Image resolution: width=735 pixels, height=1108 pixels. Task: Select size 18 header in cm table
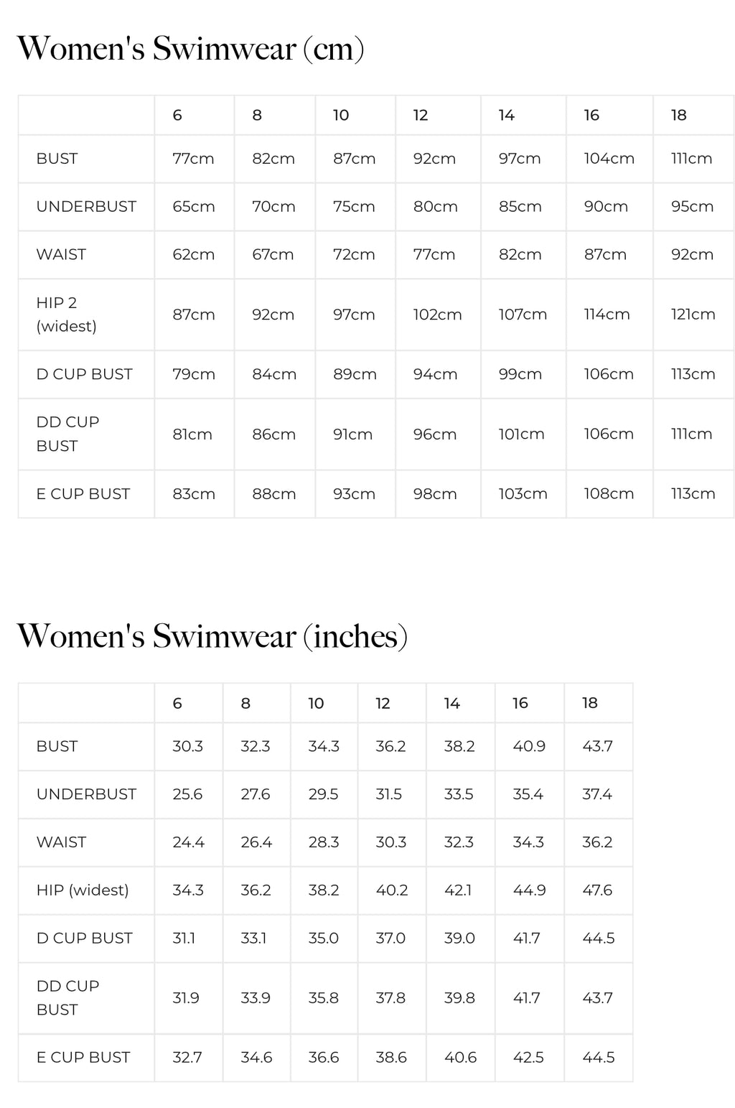(x=678, y=116)
